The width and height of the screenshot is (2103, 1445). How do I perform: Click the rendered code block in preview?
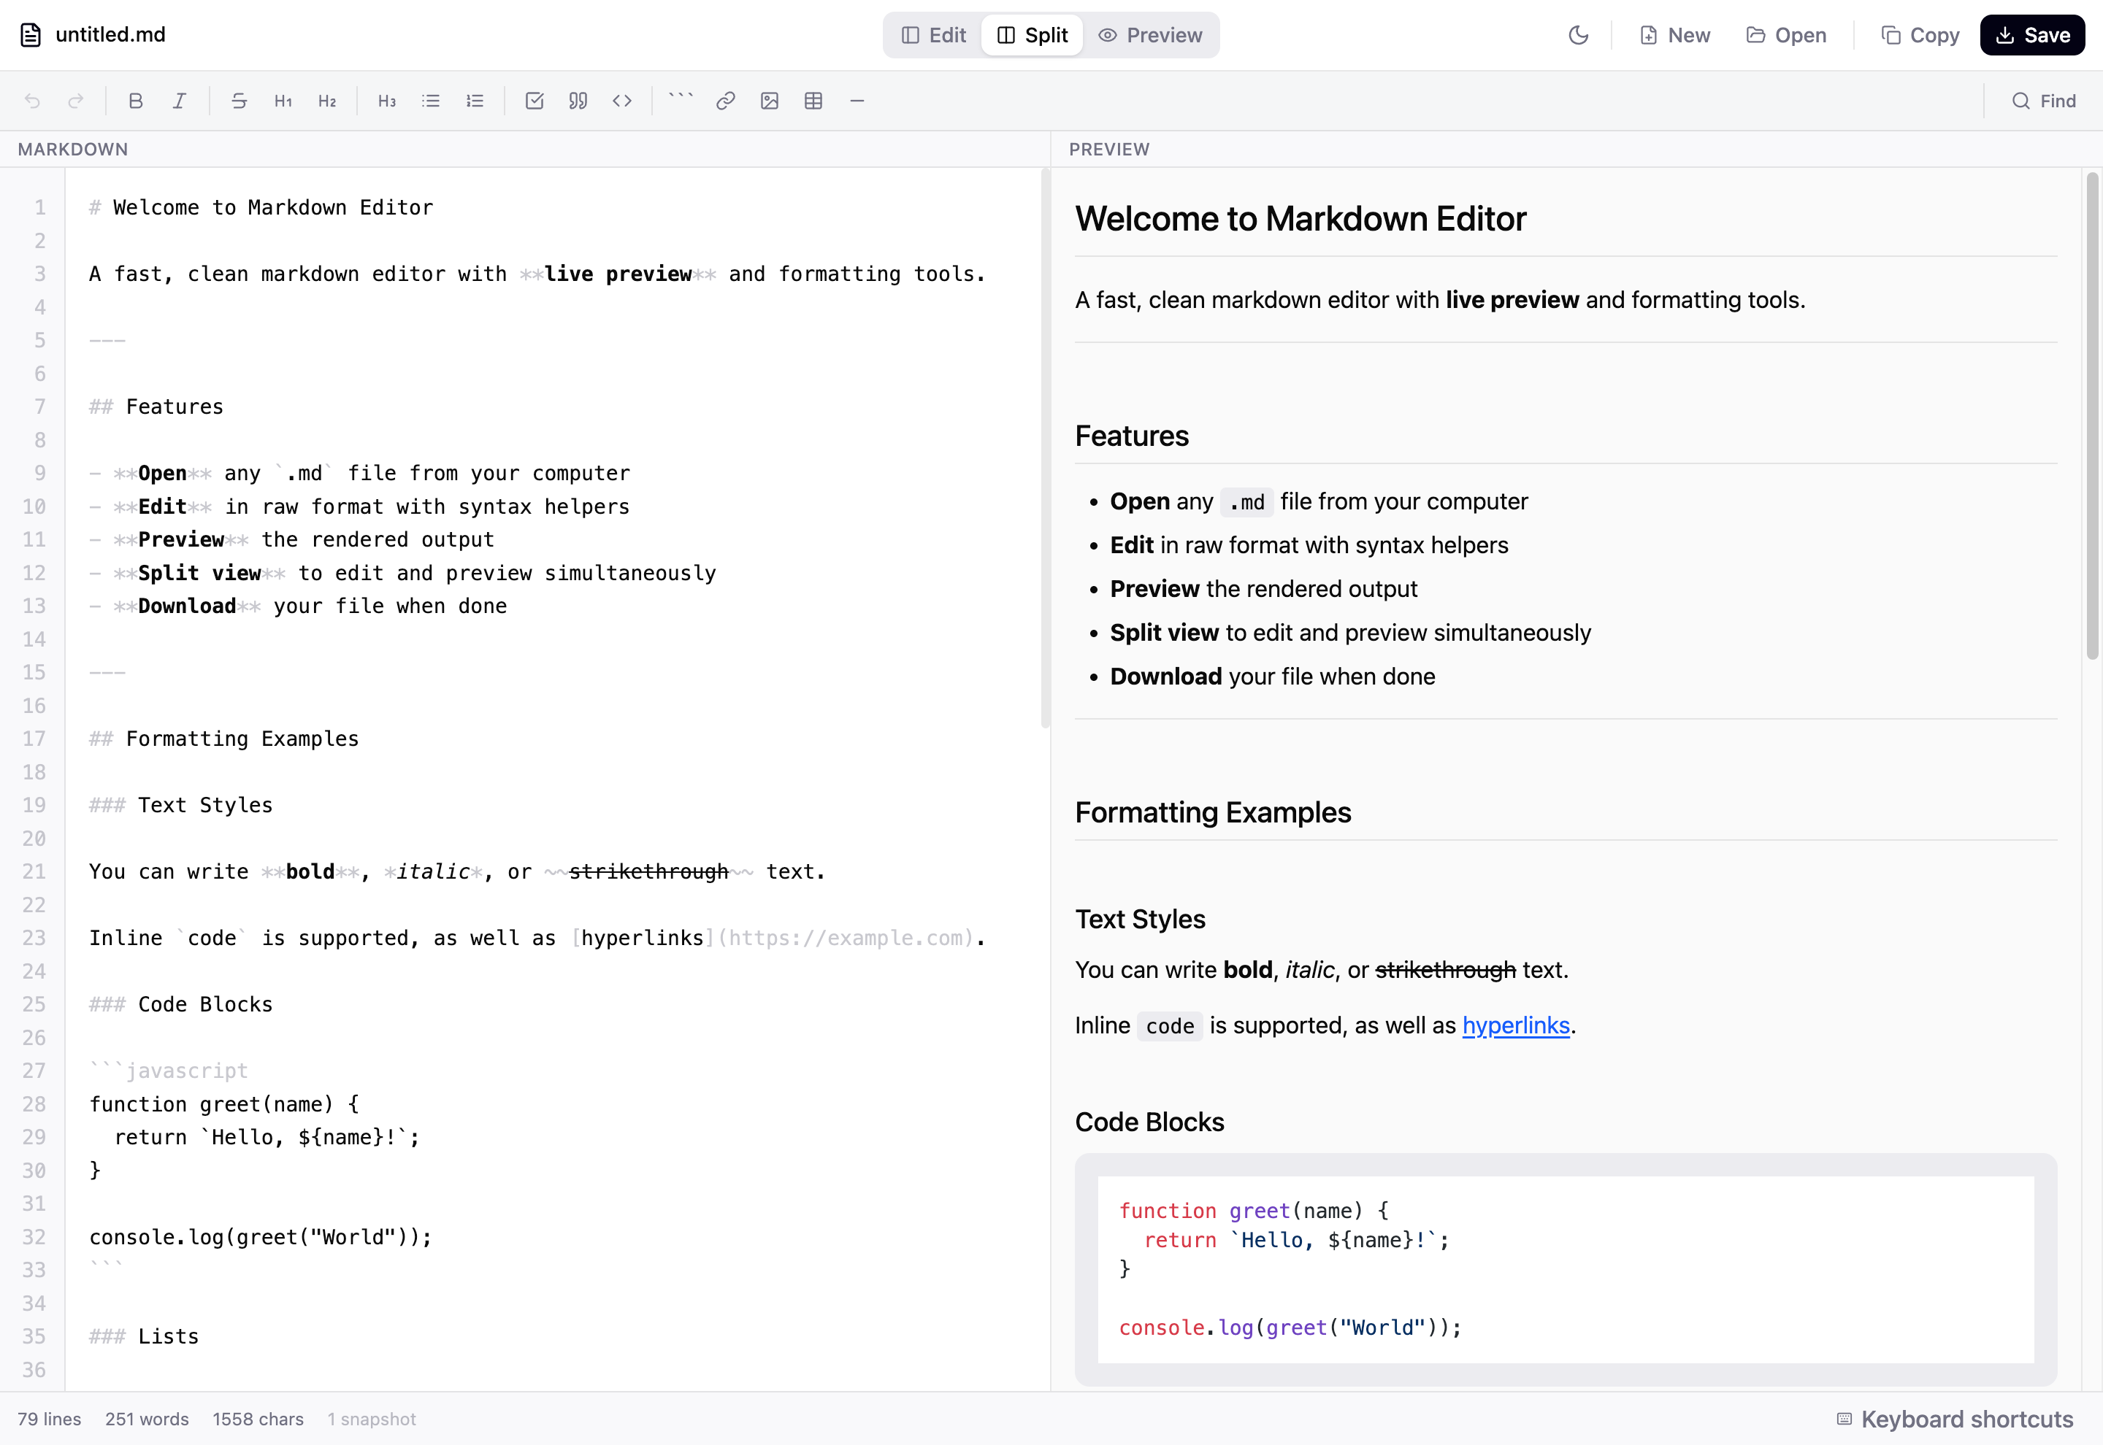[1566, 1269]
